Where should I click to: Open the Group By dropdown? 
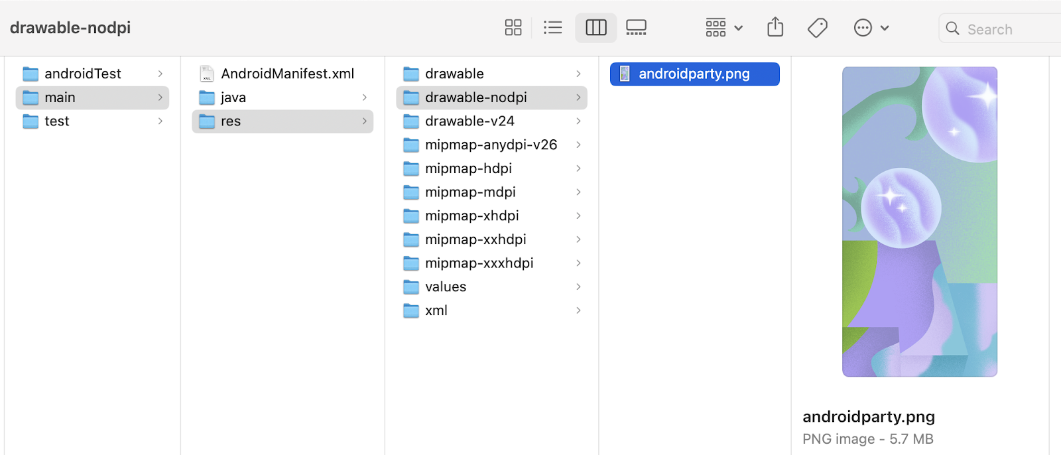point(723,28)
